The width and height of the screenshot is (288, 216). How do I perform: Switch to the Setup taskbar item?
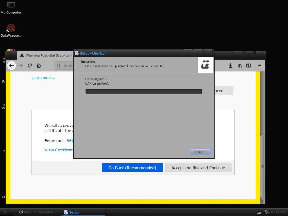(83, 212)
